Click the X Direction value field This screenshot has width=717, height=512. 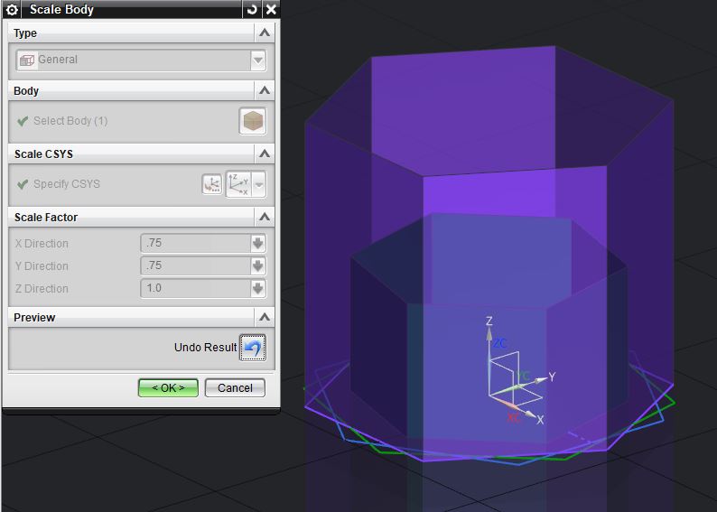click(196, 243)
